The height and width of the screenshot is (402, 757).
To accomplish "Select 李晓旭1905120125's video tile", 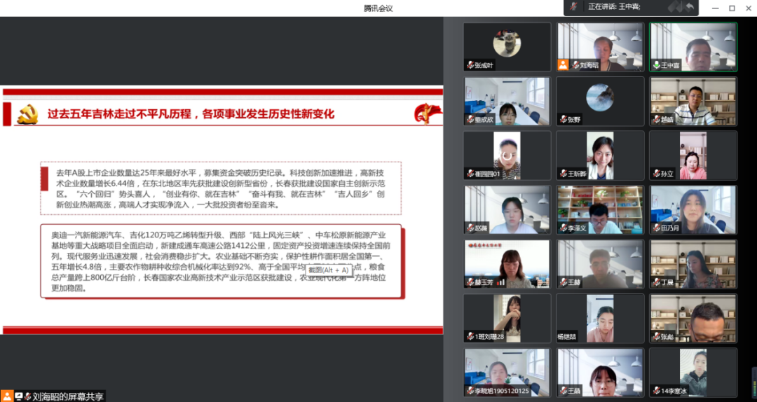I will [x=507, y=372].
